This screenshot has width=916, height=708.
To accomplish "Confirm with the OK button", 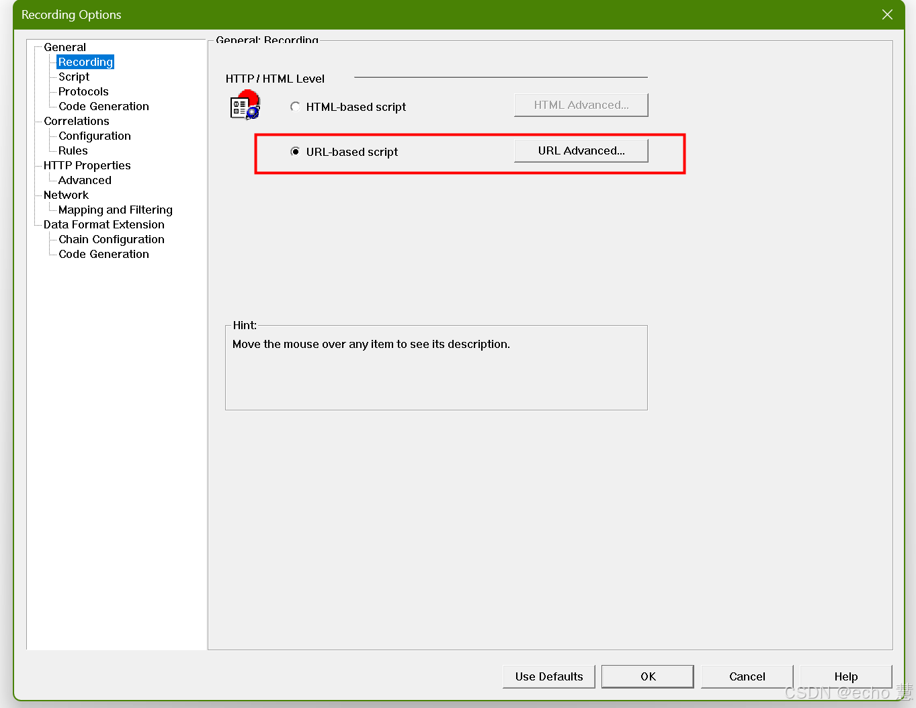I will [x=648, y=676].
